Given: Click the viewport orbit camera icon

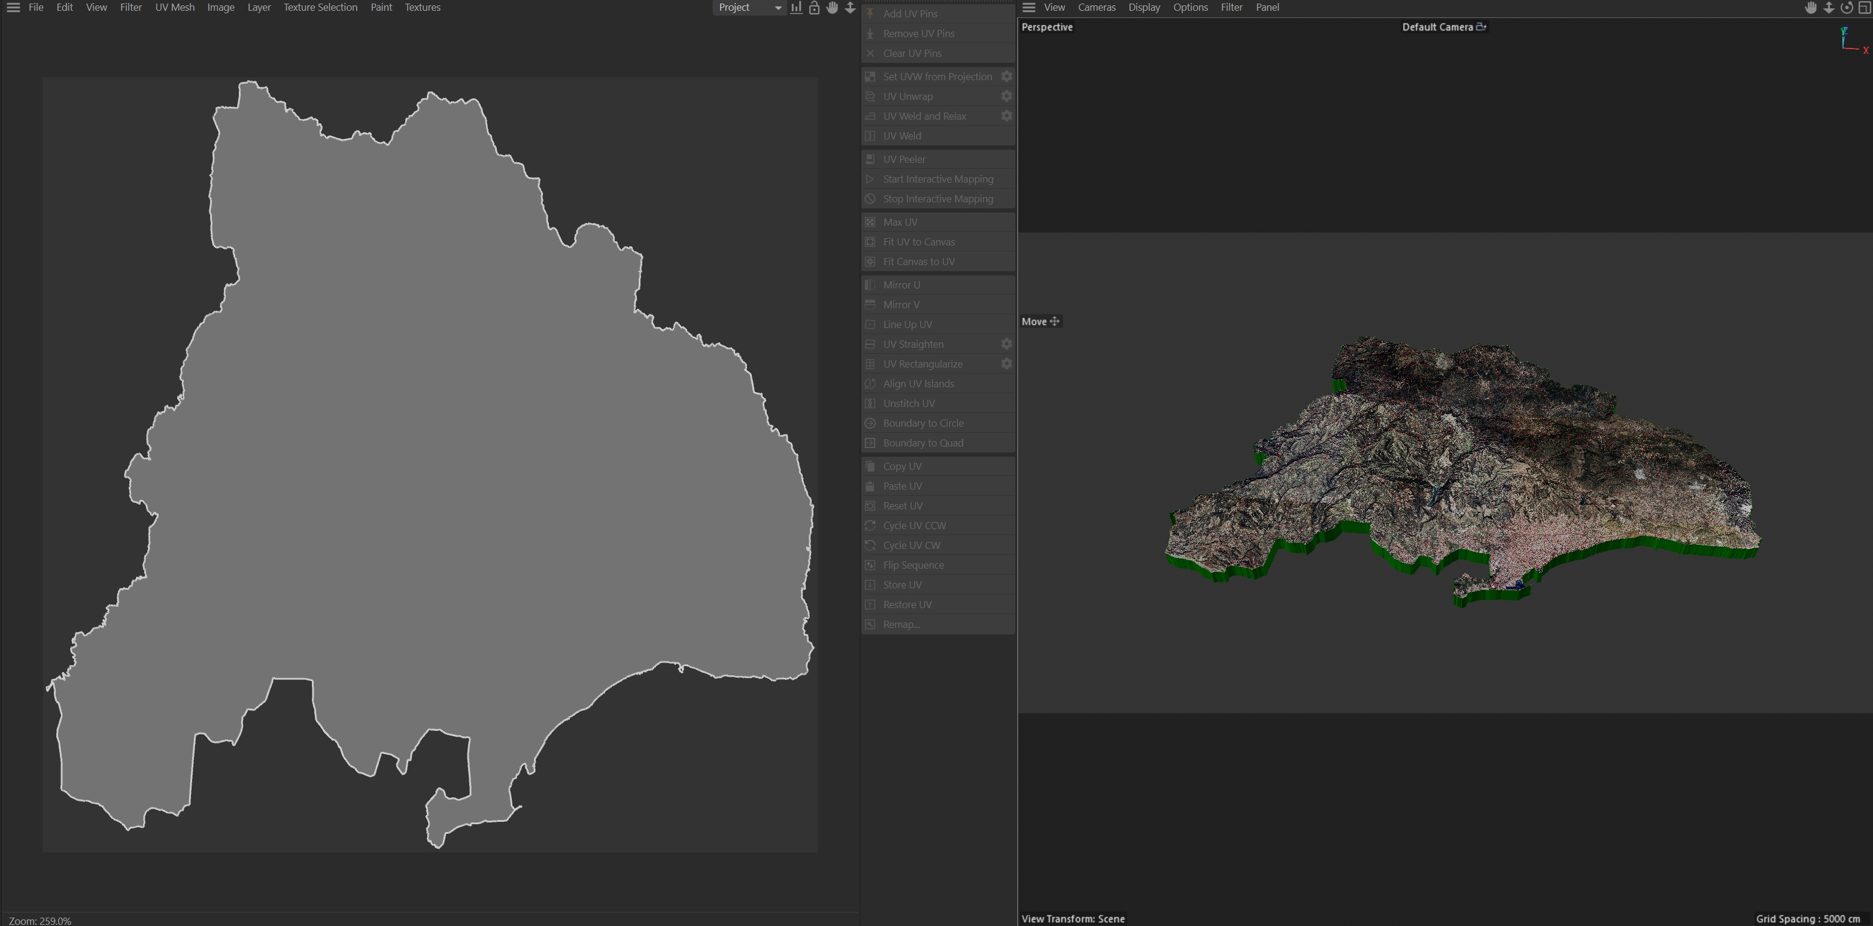Looking at the screenshot, I should [x=1846, y=7].
